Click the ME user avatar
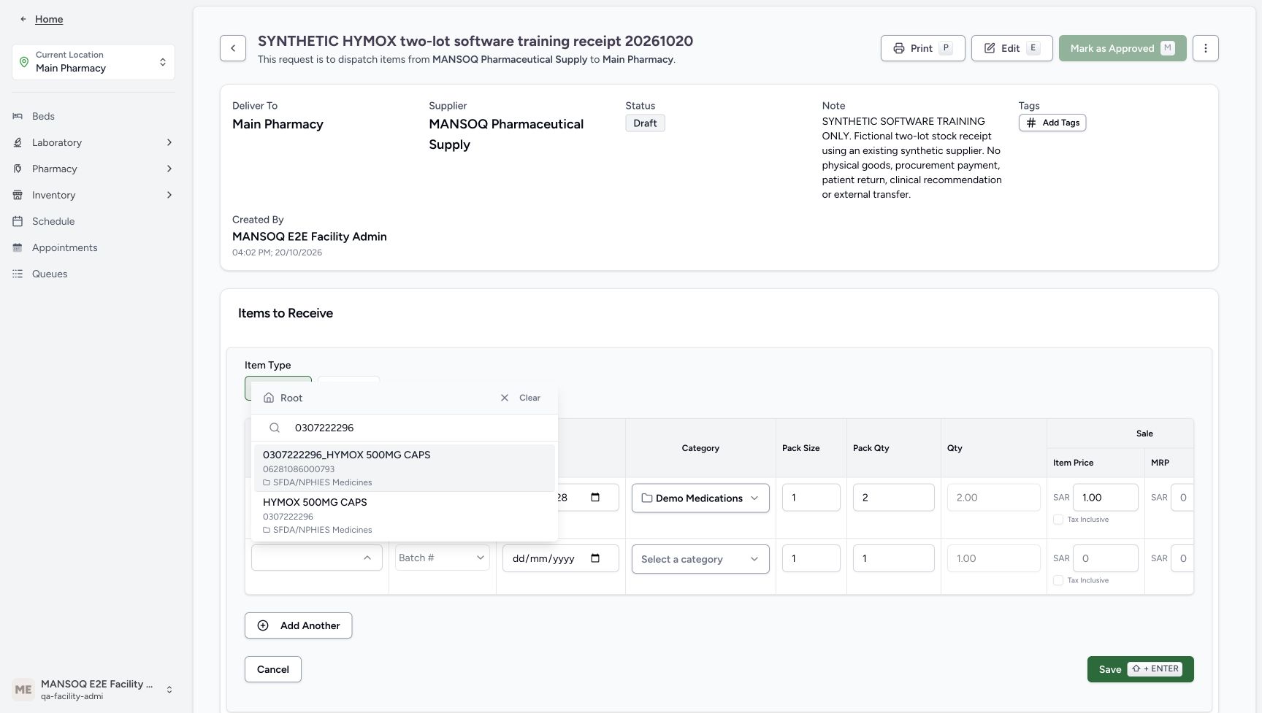 click(x=23, y=690)
